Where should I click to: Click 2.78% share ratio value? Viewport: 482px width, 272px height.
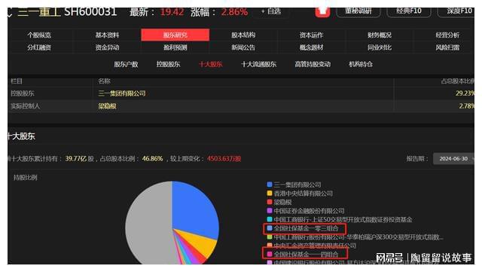tap(466, 106)
